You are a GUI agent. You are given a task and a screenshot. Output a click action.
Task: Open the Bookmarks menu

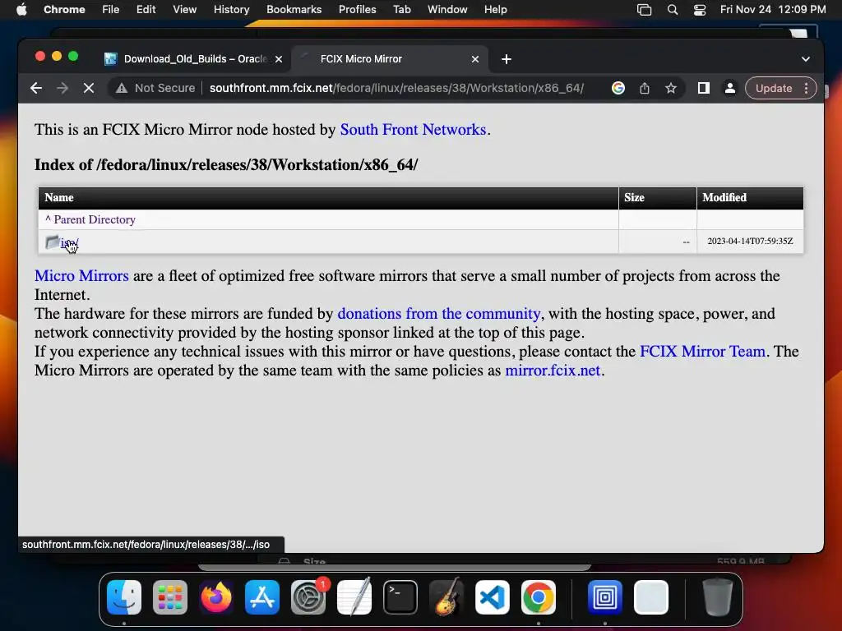[x=294, y=9]
